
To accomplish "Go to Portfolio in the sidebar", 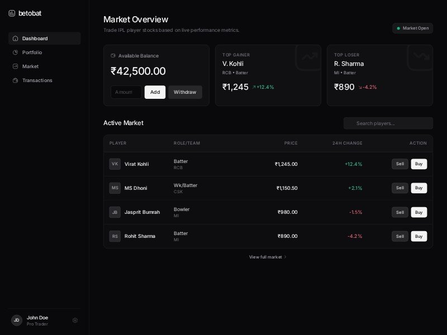I will 45,52.
